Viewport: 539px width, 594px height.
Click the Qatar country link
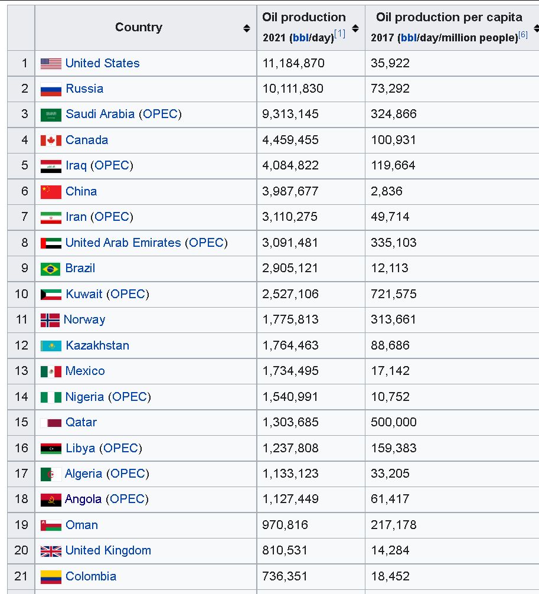[81, 422]
